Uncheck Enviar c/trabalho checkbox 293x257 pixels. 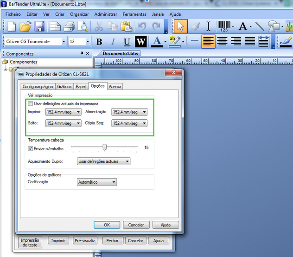pyautogui.click(x=31, y=148)
